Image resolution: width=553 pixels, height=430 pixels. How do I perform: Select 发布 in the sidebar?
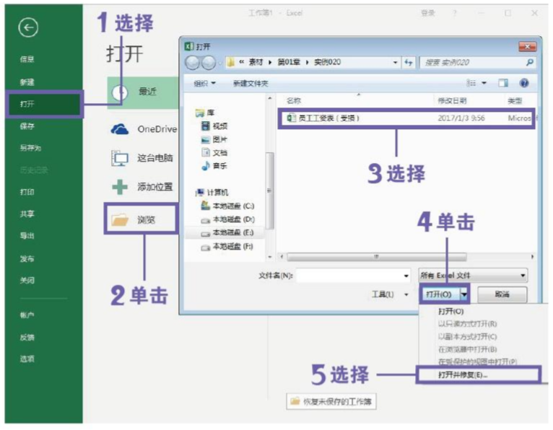(27, 259)
